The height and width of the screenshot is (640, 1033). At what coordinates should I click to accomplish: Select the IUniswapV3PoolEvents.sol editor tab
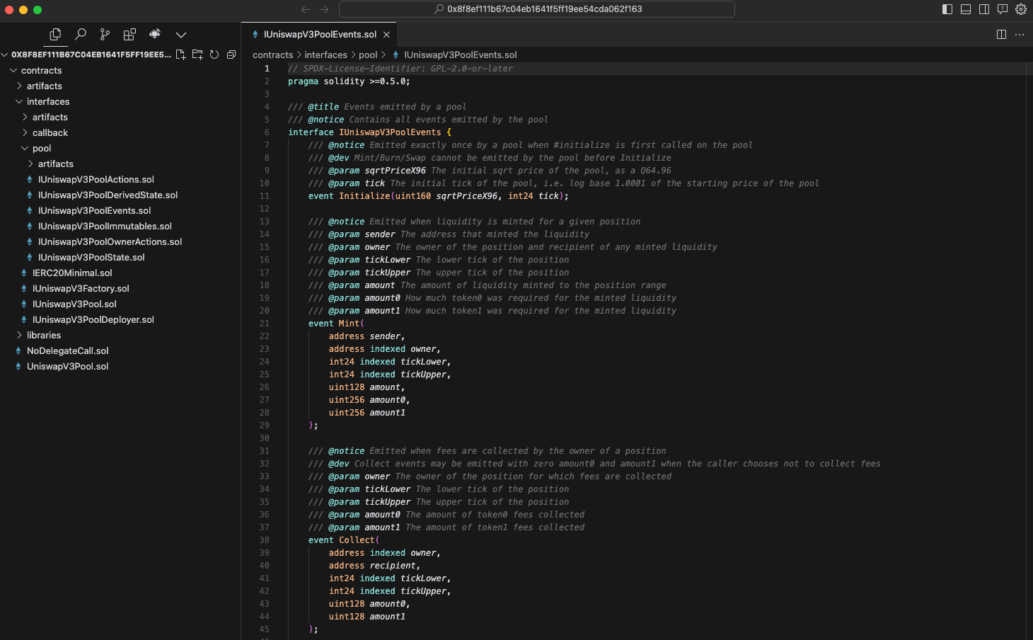pos(319,34)
